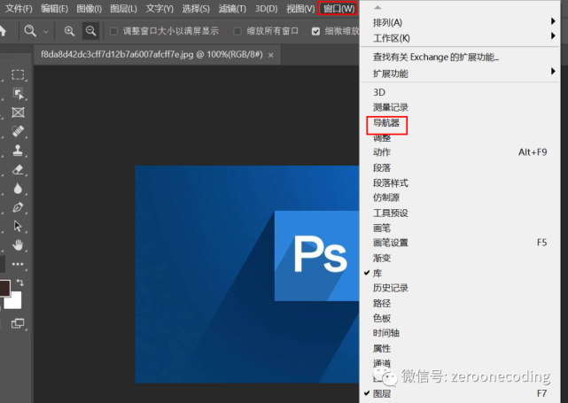Screen dimensions: 568x403
Task: Choose 3D in the window menu
Action: point(460,92)
